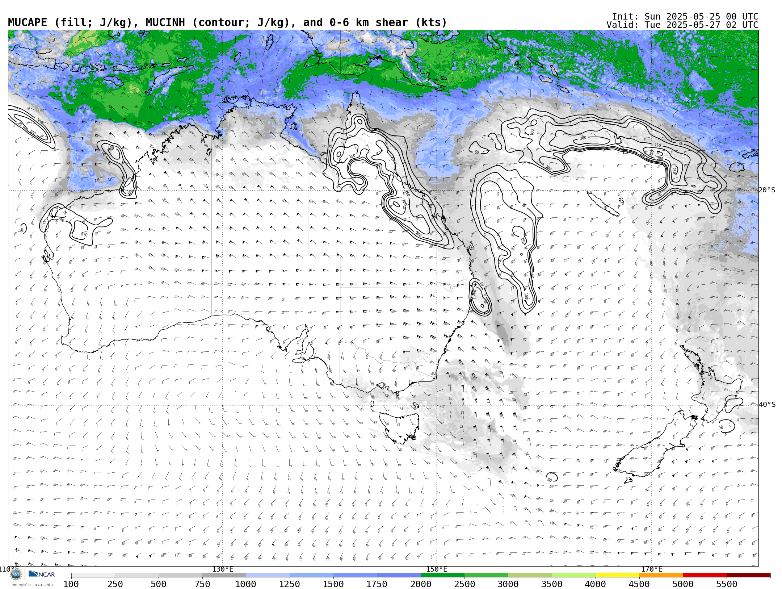
Task: Click the colorbar label 1000
Action: [246, 584]
